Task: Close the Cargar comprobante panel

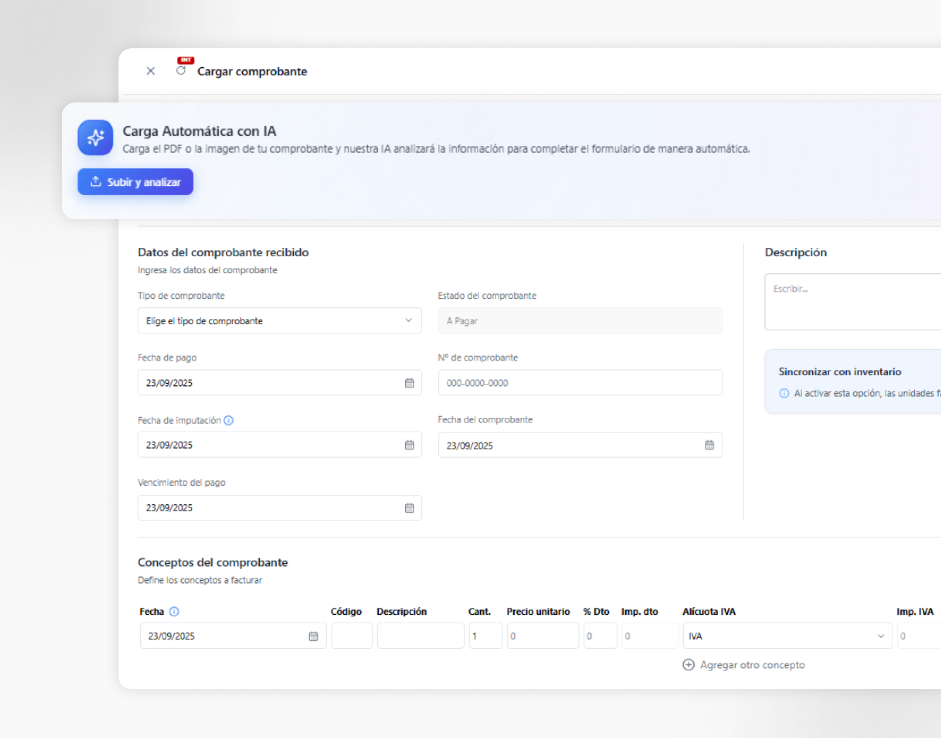Action: [150, 71]
